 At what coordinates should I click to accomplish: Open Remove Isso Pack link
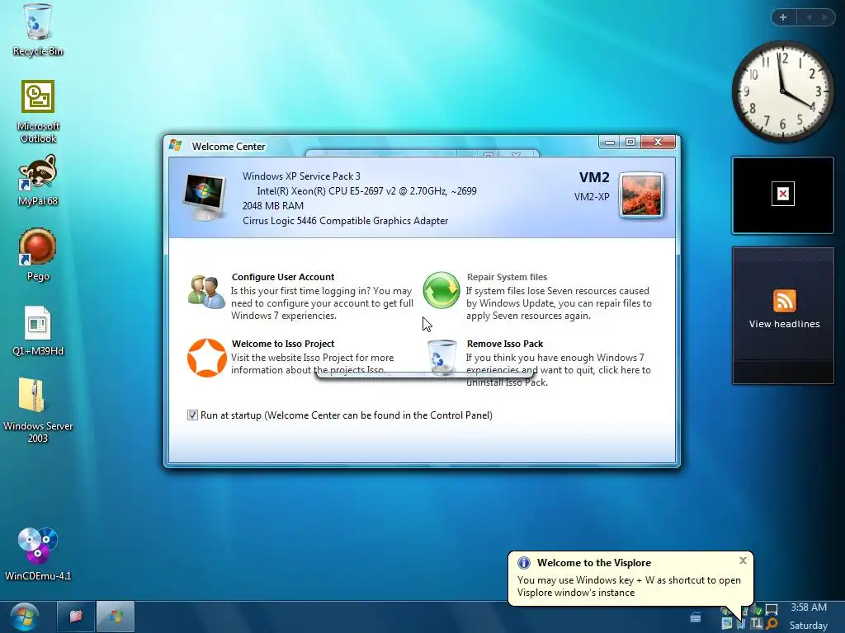pos(505,344)
